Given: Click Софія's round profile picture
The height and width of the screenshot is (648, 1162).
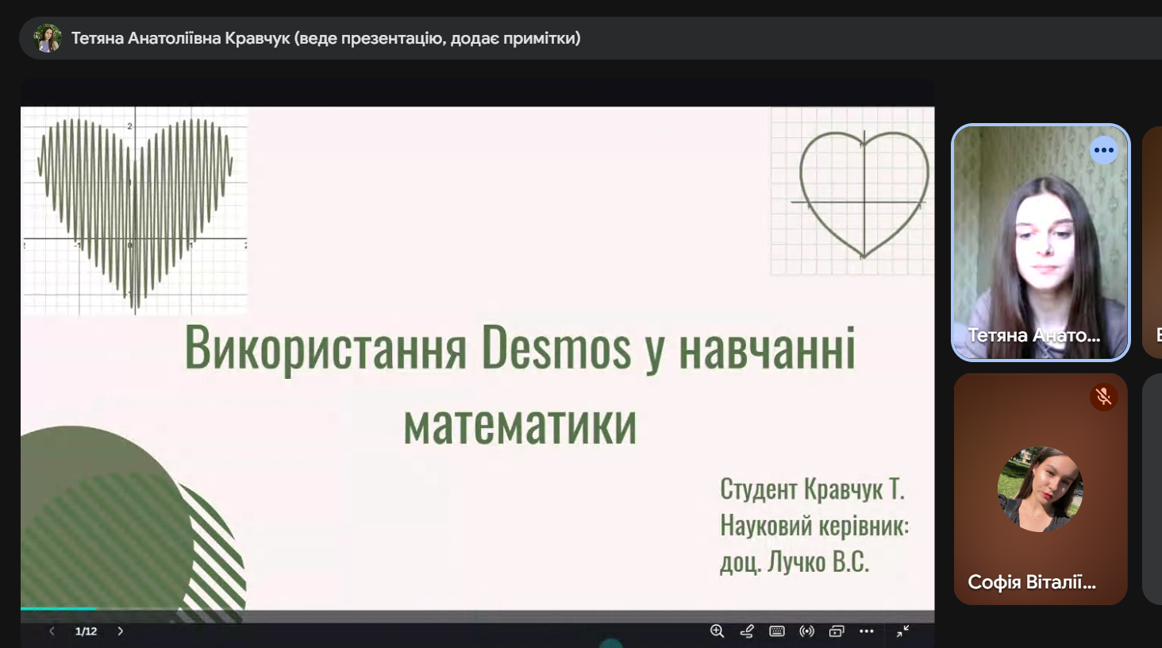Looking at the screenshot, I should point(1041,489).
